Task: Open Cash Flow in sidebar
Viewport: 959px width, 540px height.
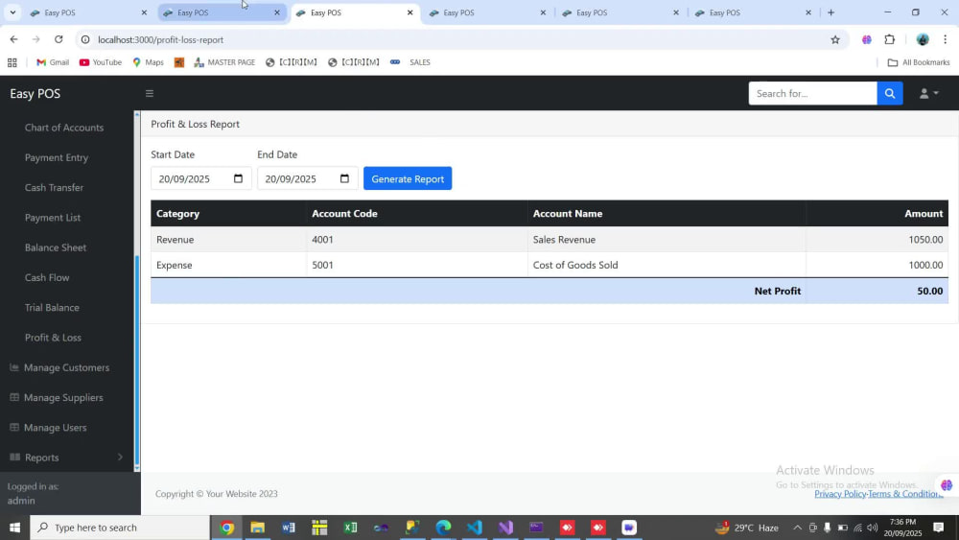Action: (47, 277)
